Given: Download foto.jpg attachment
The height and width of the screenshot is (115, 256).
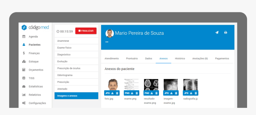Looking at the screenshot, I should click(x=112, y=93).
